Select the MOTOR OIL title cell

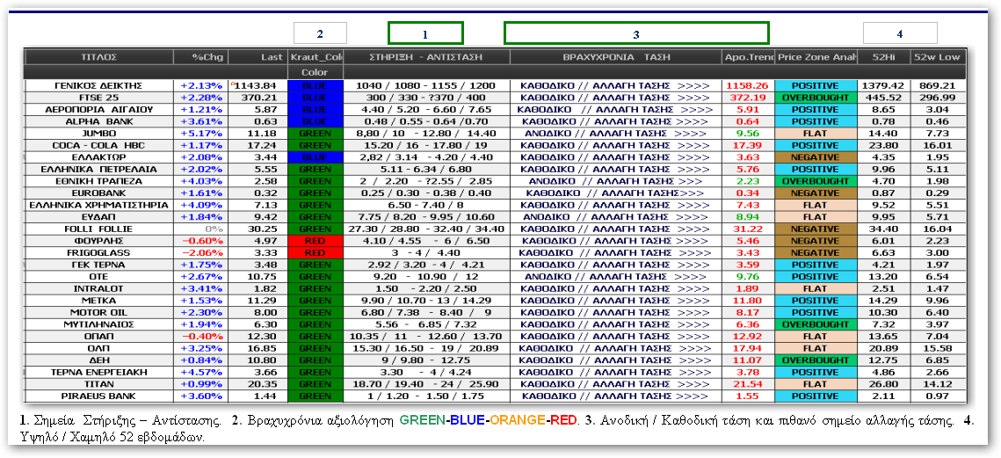click(x=99, y=312)
